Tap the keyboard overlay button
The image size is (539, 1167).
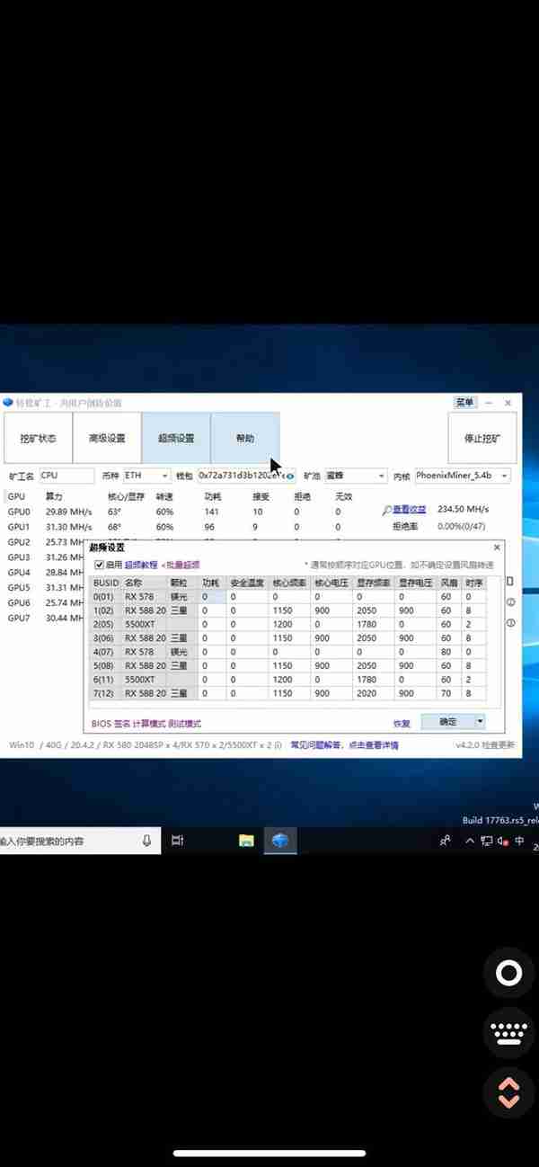tap(509, 1032)
